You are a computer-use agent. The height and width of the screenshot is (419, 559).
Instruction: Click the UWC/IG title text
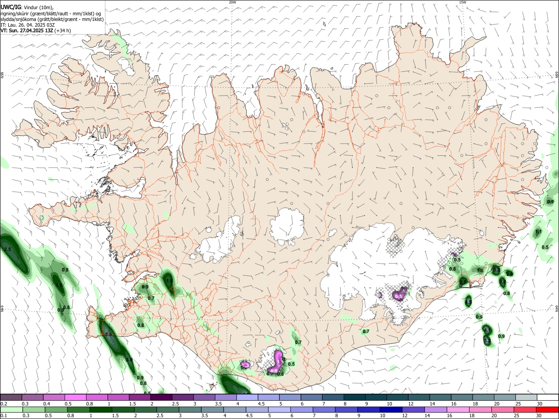10,7
